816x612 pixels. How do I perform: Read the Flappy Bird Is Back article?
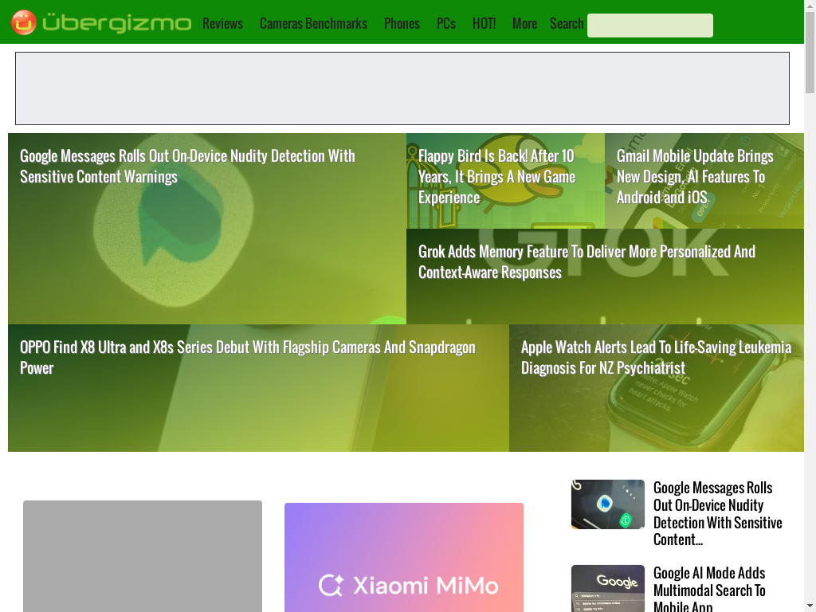(496, 176)
